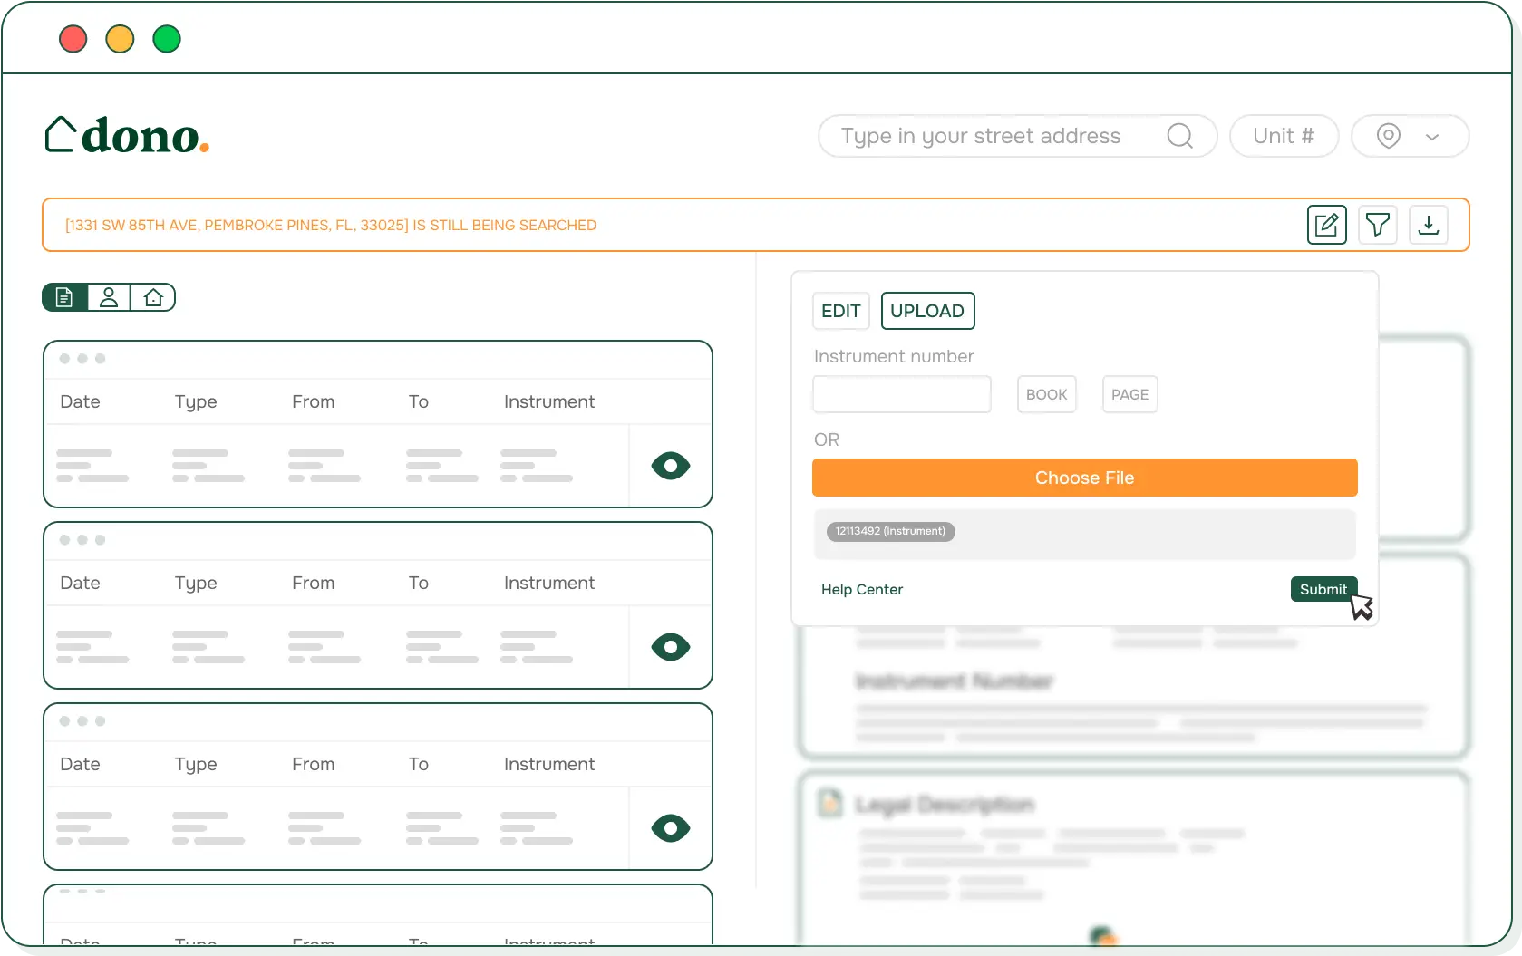Viewport: 1522px width, 956px height.
Task: Click the location pin icon near Unit #
Action: (1388, 135)
